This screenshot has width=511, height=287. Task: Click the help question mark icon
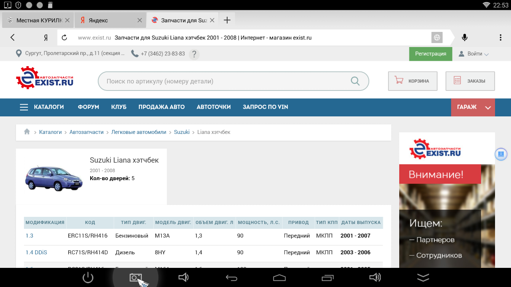click(x=194, y=54)
